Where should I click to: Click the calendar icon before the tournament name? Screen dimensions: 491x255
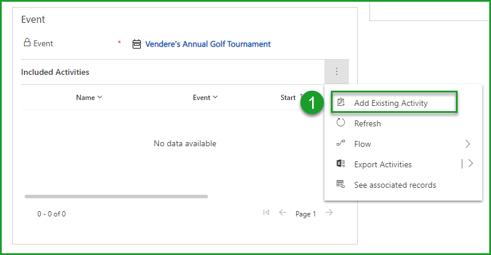137,44
